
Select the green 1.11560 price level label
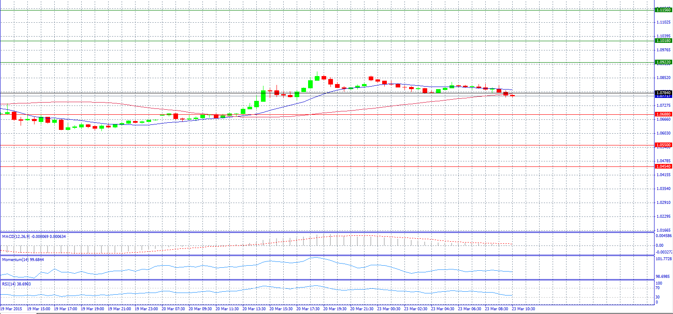click(664, 10)
